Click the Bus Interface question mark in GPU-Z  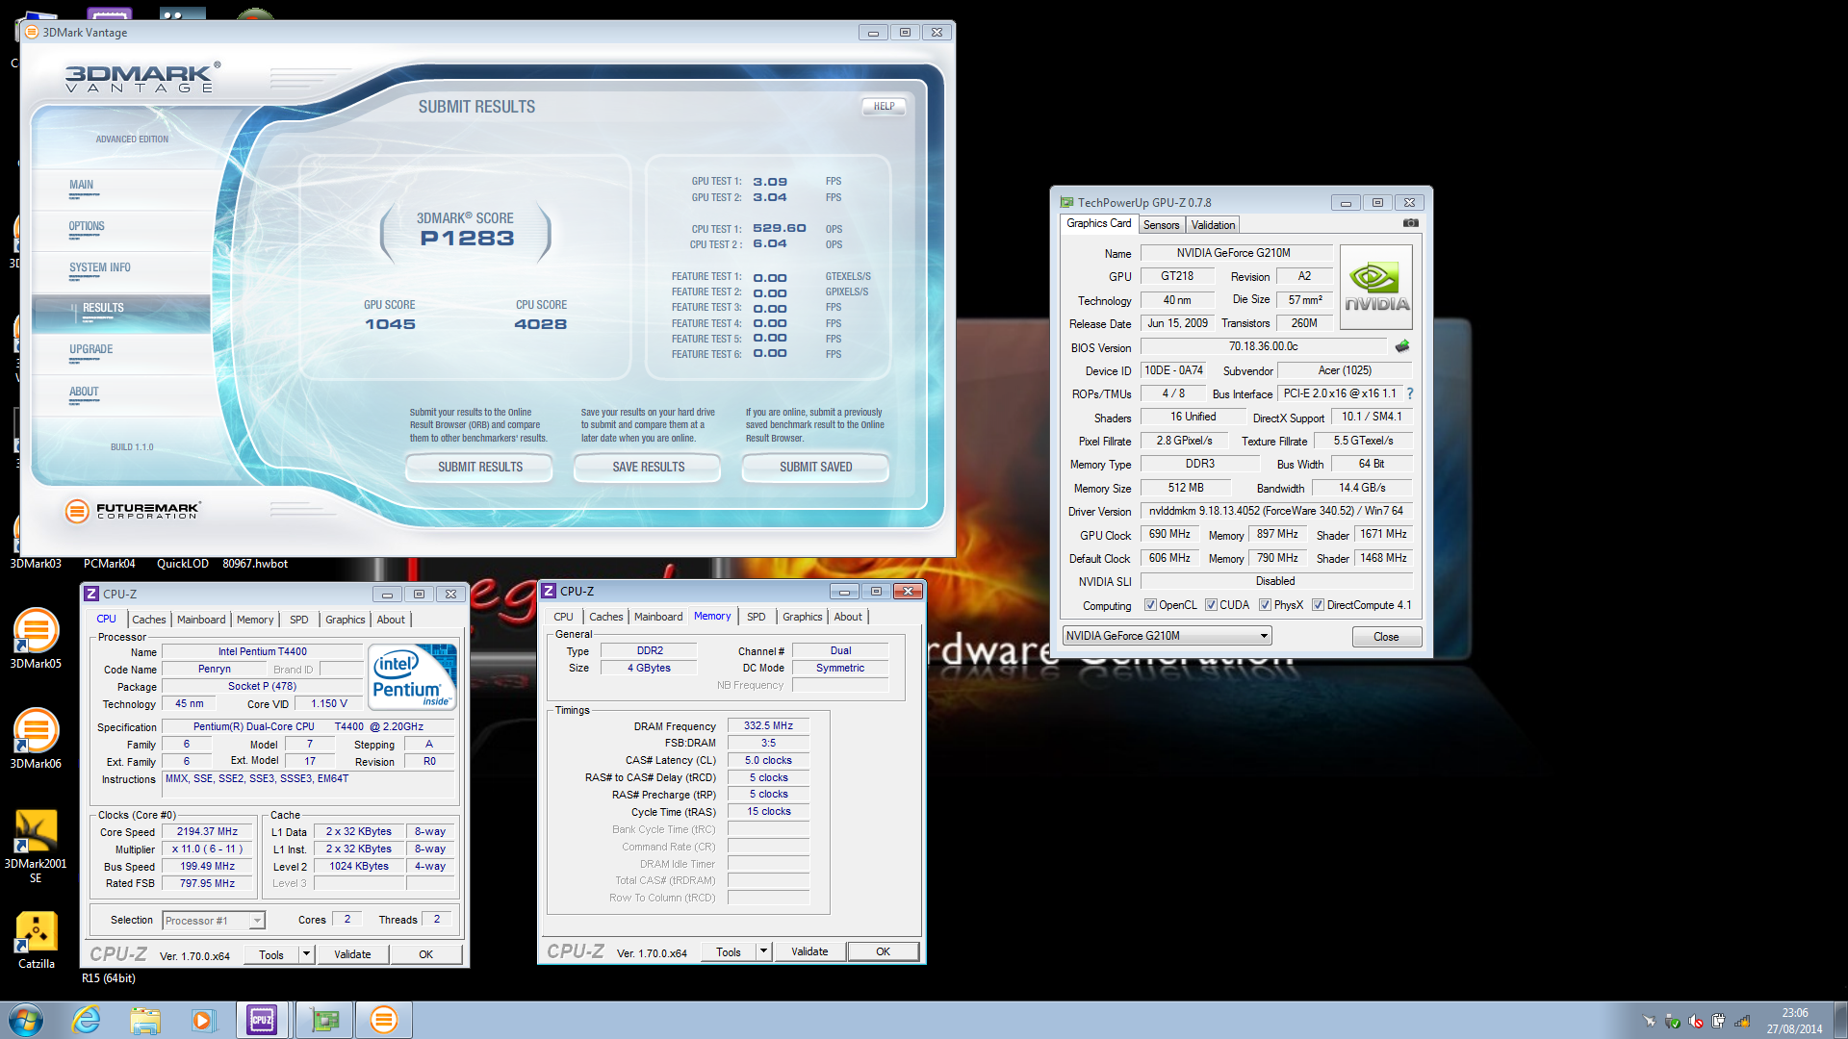(1409, 393)
